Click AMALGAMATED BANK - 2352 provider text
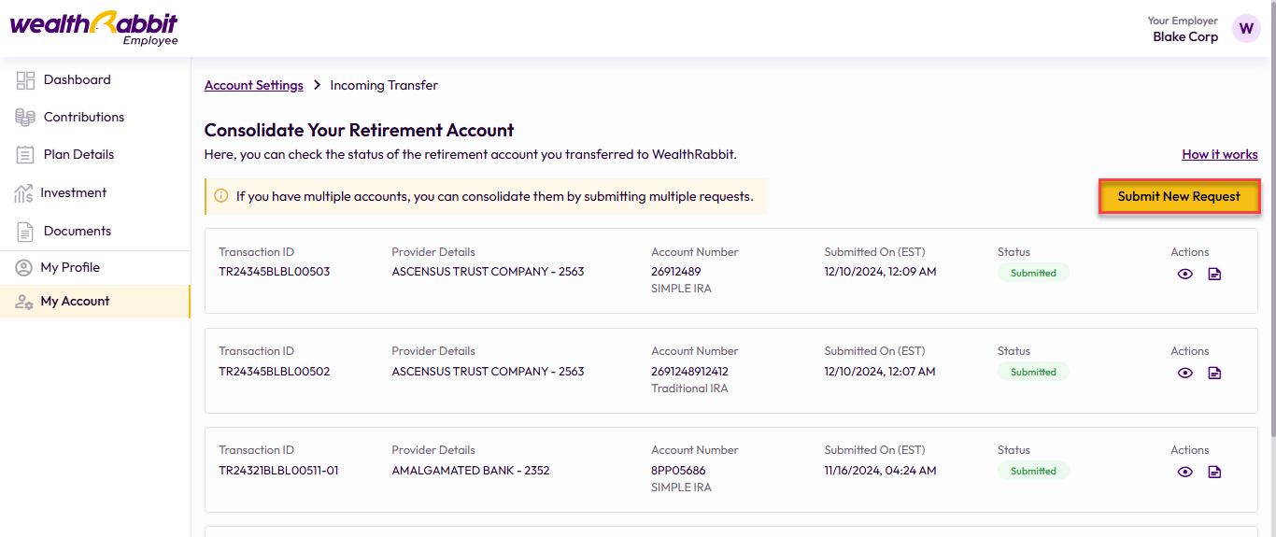 click(x=471, y=470)
